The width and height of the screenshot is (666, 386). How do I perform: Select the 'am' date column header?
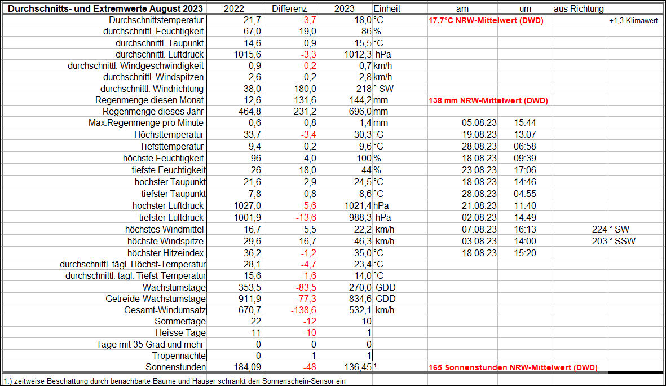click(x=462, y=8)
